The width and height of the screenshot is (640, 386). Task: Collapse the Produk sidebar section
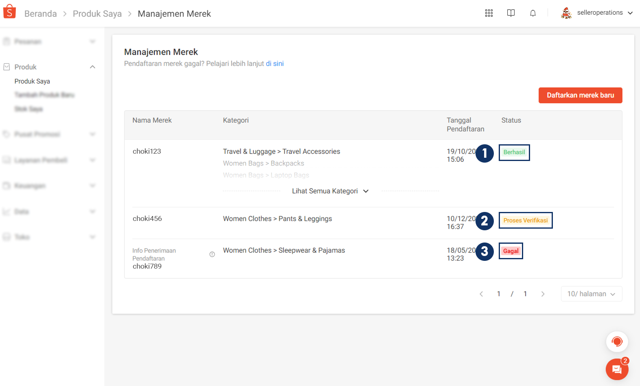click(92, 67)
